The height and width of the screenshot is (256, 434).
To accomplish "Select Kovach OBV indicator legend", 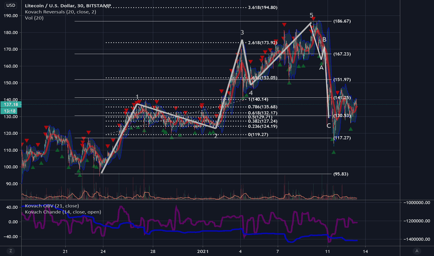I will click(52, 206).
